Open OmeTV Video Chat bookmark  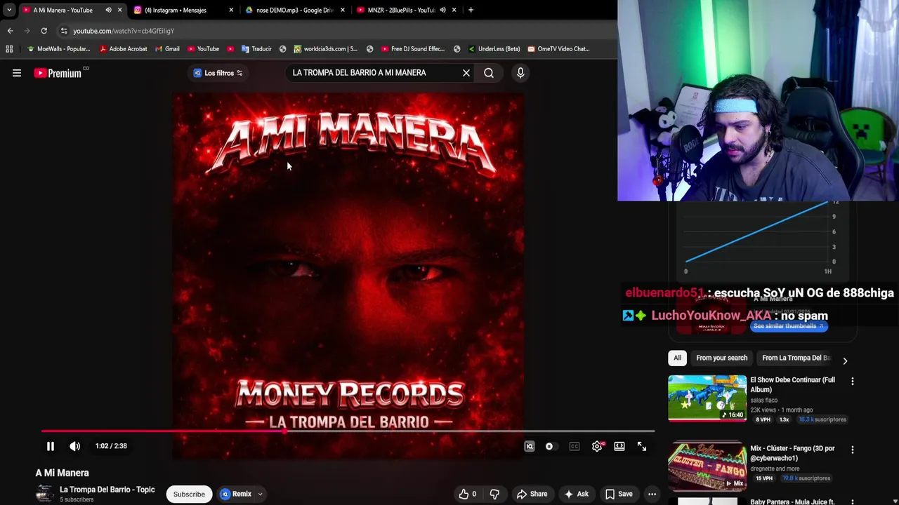(558, 49)
